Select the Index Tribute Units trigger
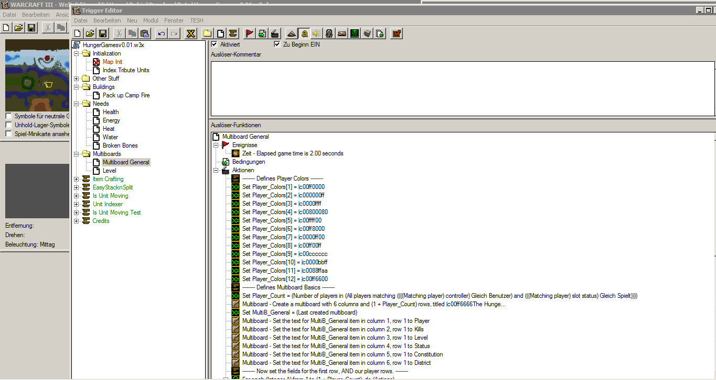This screenshot has height=380, width=716. coord(126,70)
